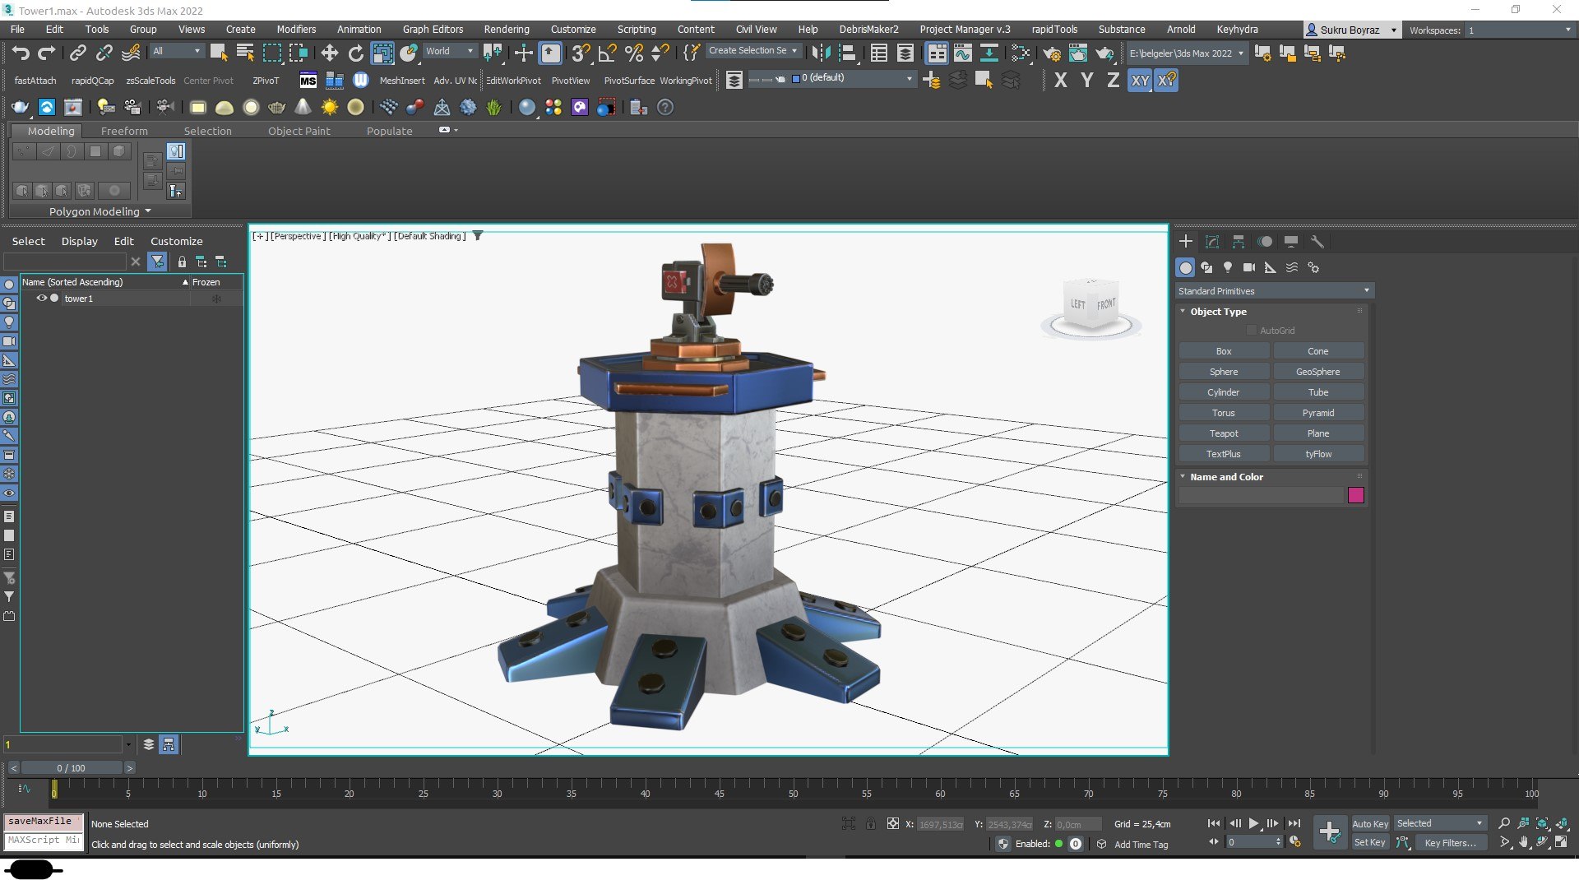Activate the Select and Rotate tool
Image resolution: width=1579 pixels, height=880 pixels.
(x=355, y=53)
